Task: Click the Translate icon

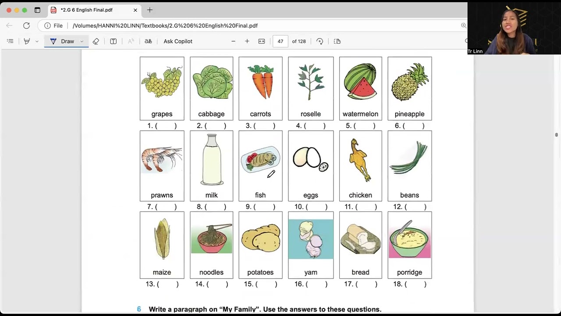Action: 148,41
